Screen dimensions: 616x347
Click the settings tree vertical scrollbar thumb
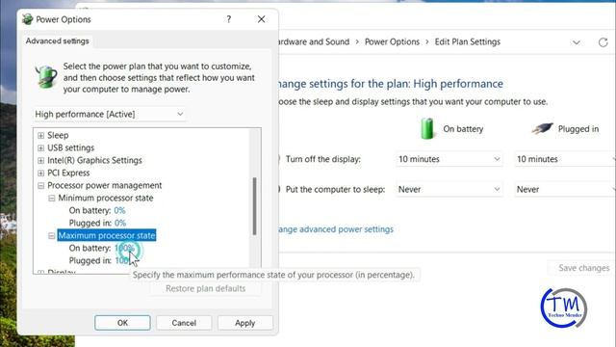coord(254,205)
